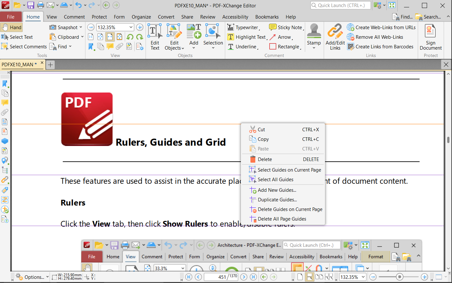This screenshot has height=283, width=452.
Task: Switch to the Organize ribbon tab
Action: (x=141, y=17)
